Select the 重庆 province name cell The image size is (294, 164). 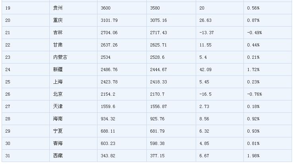[x=58, y=20]
